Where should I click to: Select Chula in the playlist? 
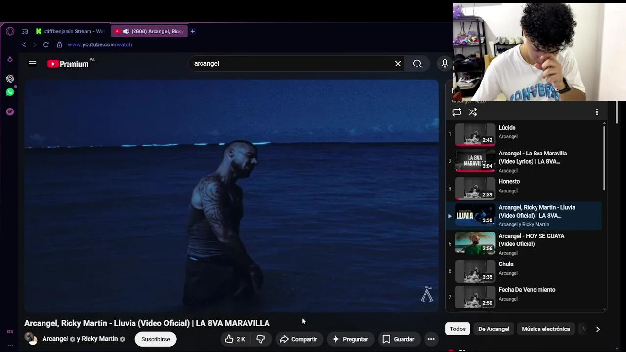click(x=524, y=271)
